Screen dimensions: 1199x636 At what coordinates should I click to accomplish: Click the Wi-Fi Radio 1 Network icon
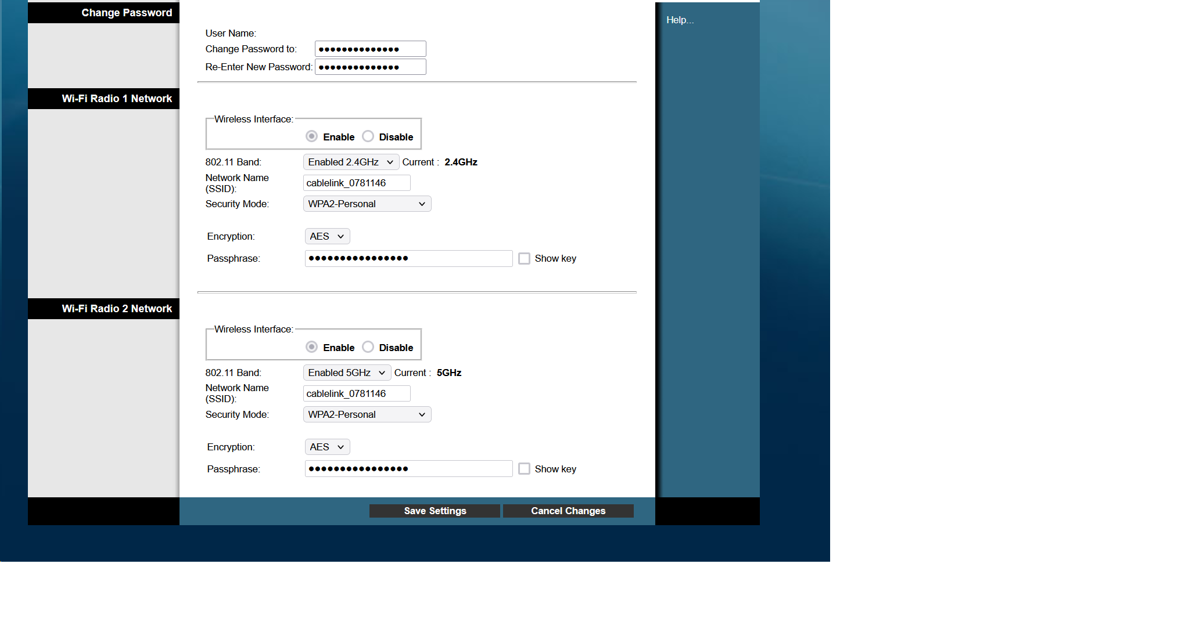click(x=117, y=98)
